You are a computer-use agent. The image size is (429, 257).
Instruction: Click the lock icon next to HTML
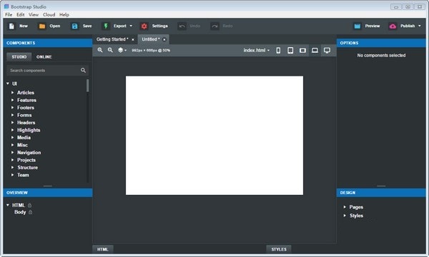coord(29,205)
